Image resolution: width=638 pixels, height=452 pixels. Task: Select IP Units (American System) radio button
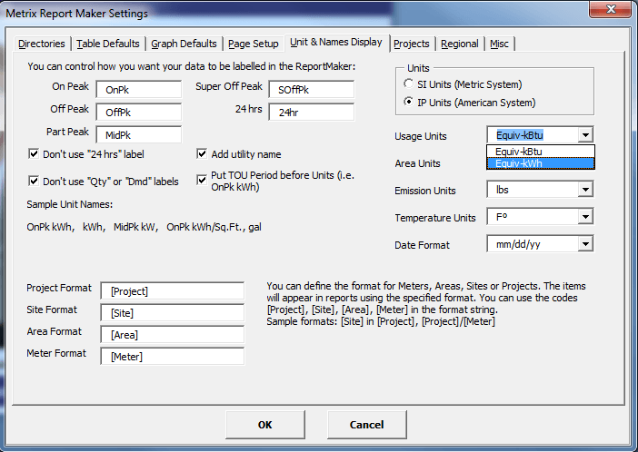click(x=408, y=102)
